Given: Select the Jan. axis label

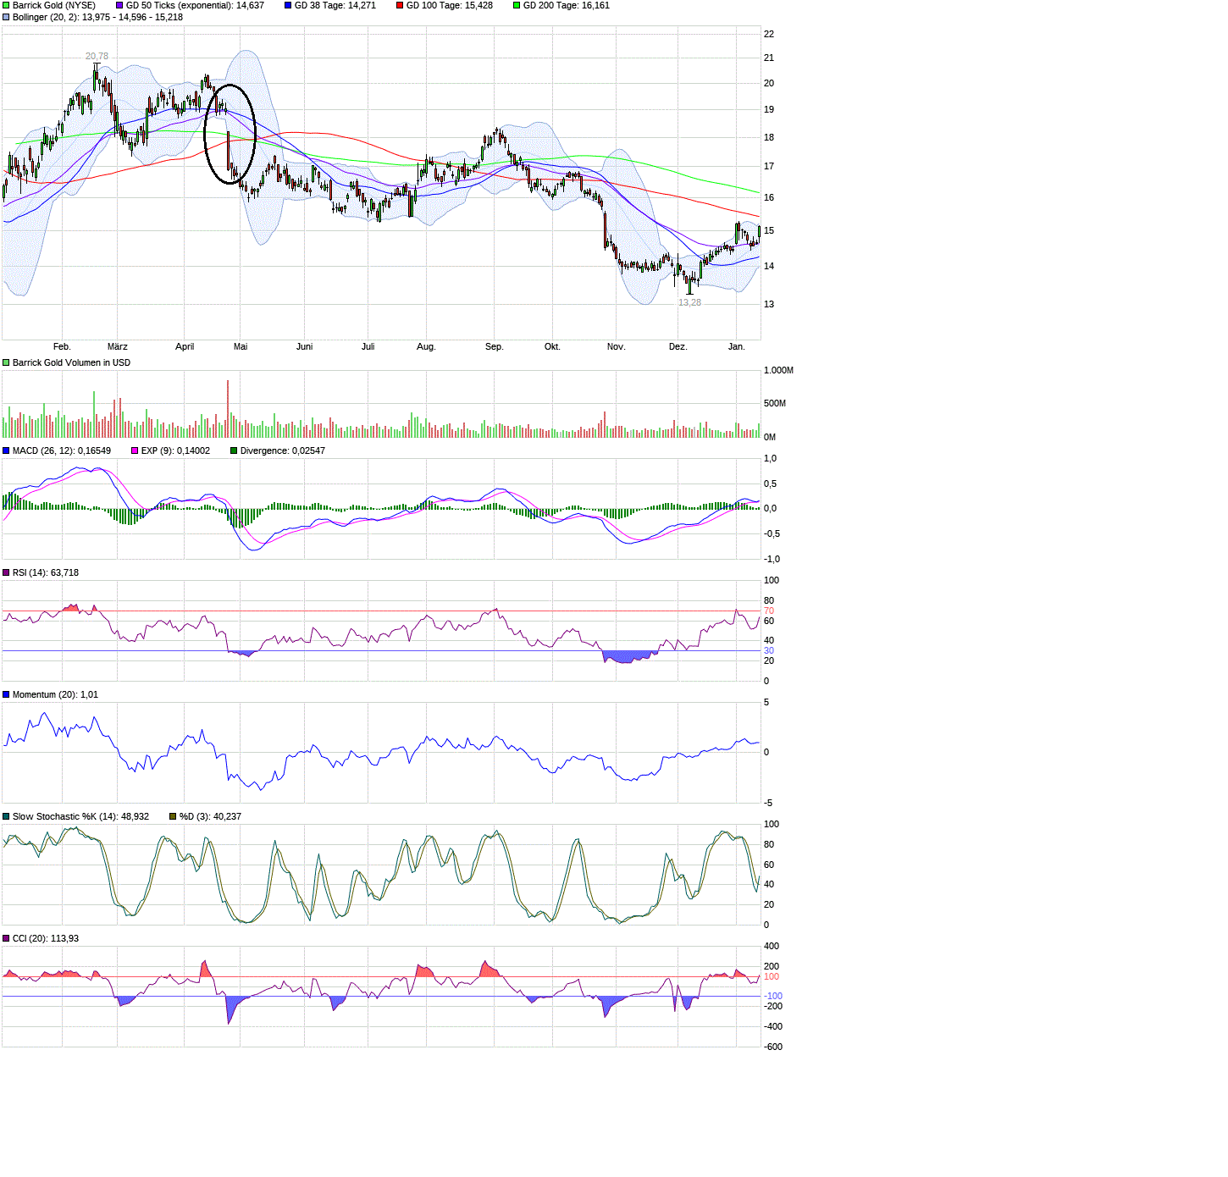Looking at the screenshot, I should 736,346.
